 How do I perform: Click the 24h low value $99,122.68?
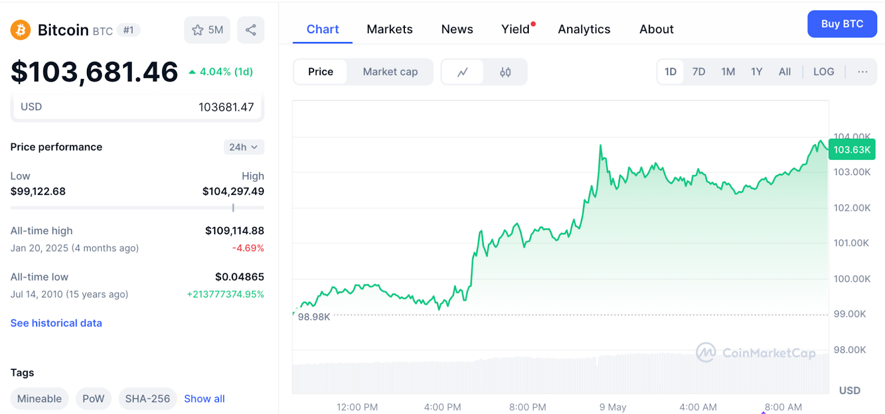click(38, 191)
